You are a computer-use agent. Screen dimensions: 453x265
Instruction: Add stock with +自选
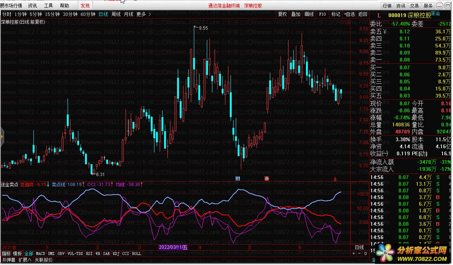pyautogui.click(x=349, y=14)
